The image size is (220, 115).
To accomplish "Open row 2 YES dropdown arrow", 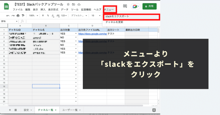I will coord(76,33).
